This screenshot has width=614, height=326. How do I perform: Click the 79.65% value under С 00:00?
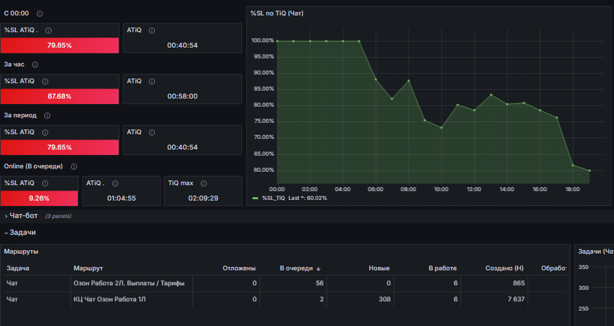tap(60, 46)
